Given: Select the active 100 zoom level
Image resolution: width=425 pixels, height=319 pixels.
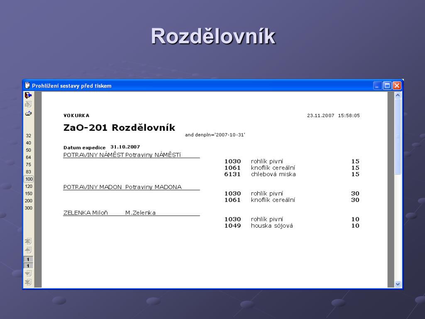Looking at the screenshot, I should pos(29,179).
